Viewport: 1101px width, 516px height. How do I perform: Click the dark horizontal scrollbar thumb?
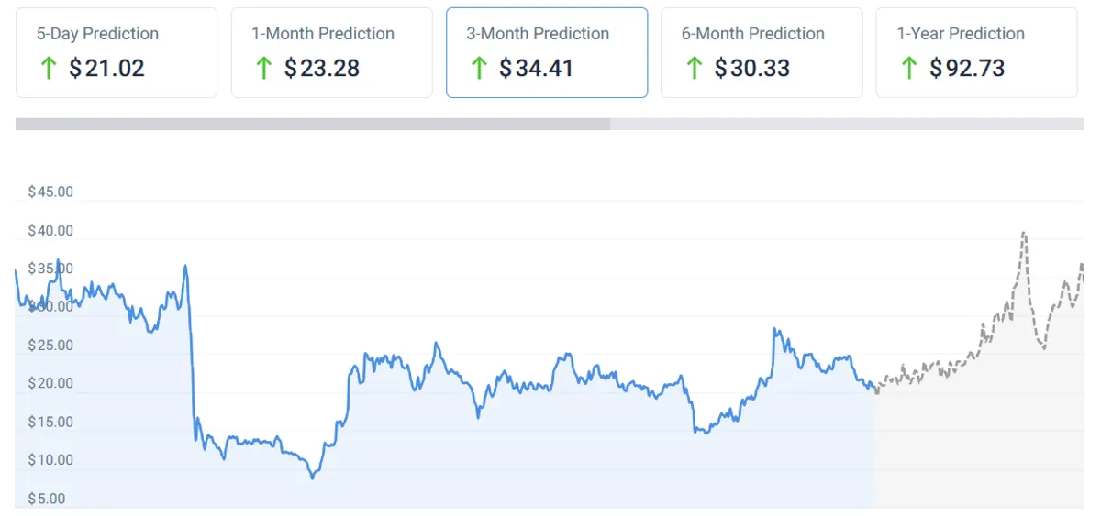313,124
